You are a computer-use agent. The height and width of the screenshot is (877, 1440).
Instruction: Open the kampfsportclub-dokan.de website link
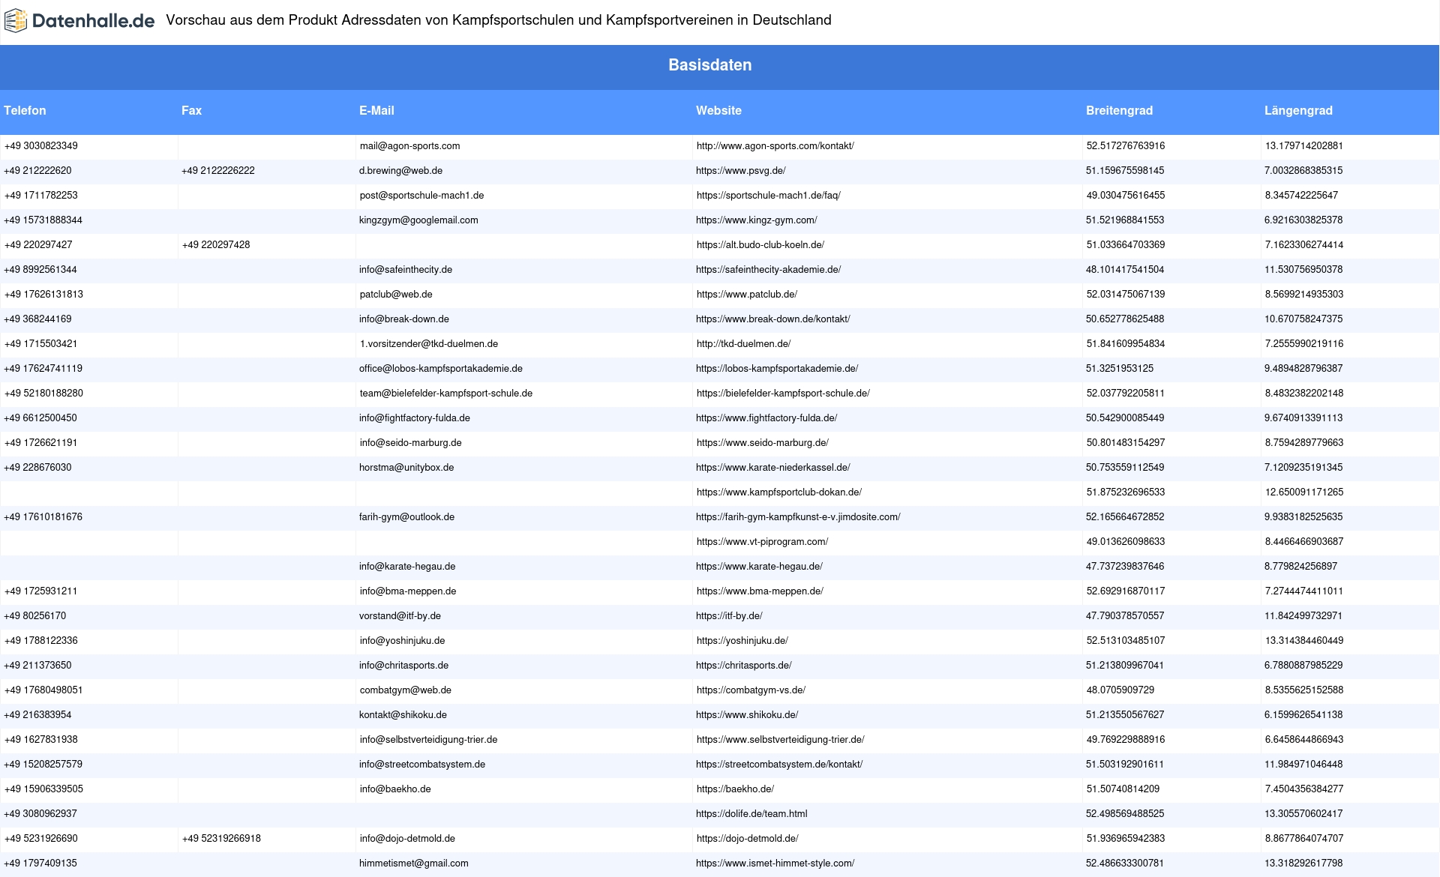pos(778,492)
